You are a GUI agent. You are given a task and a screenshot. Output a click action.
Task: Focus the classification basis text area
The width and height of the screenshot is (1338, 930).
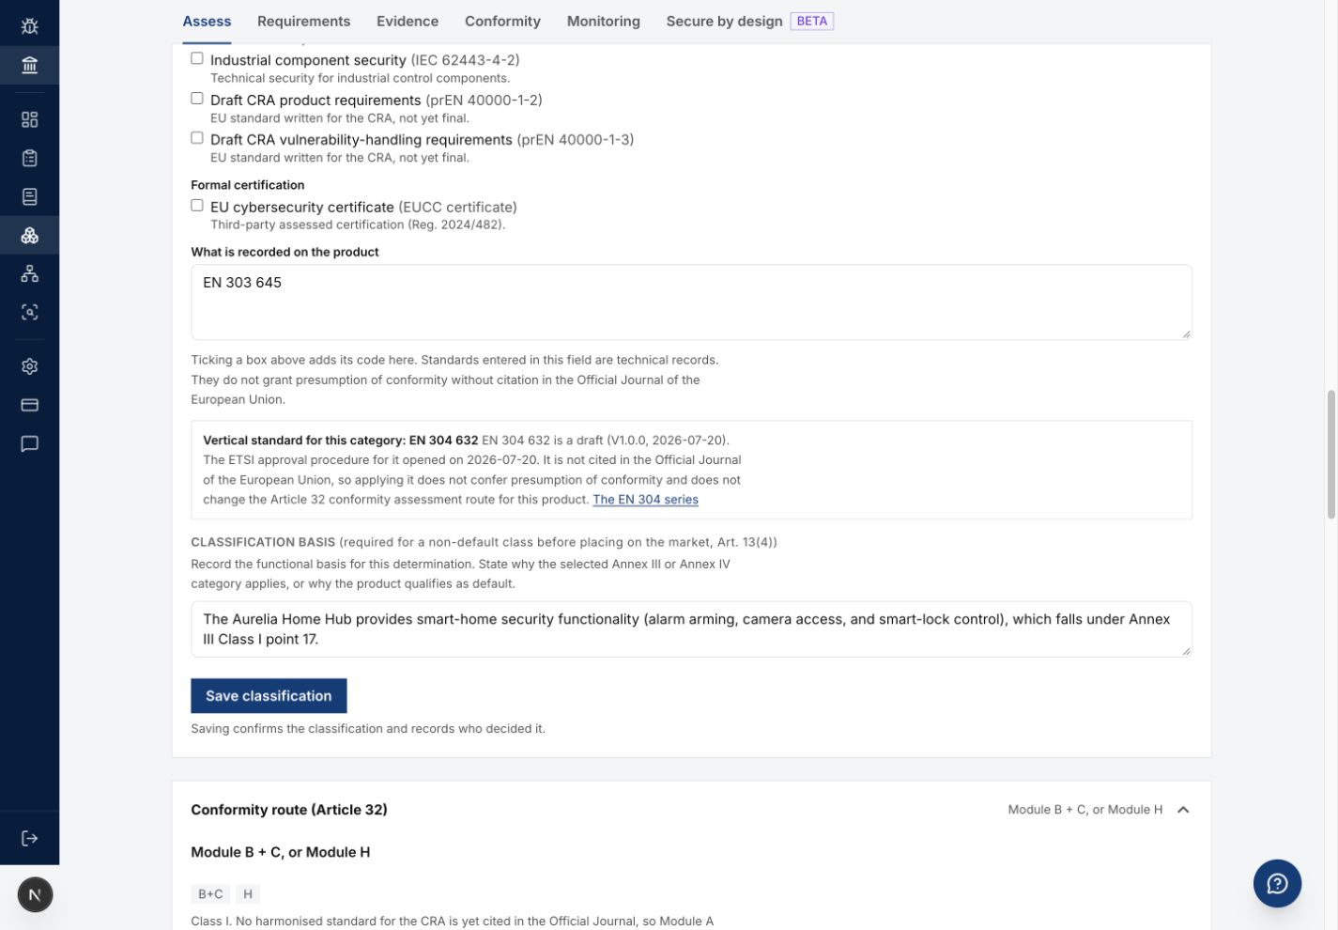pyautogui.click(x=691, y=629)
